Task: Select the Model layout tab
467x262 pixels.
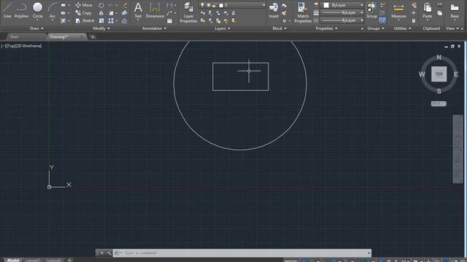Action: (13, 260)
